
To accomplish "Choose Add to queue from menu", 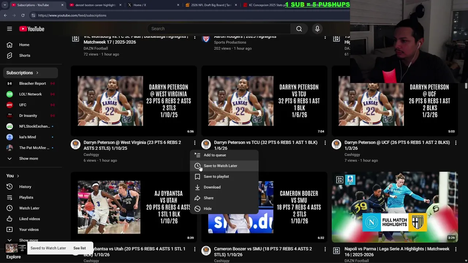I will coord(224,155).
